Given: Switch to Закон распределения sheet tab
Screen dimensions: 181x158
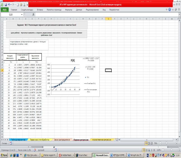Looking at the screenshot, I should tap(62, 139).
